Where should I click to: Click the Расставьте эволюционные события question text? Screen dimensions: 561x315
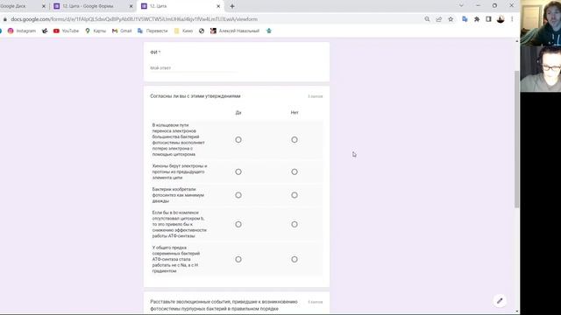pos(224,305)
